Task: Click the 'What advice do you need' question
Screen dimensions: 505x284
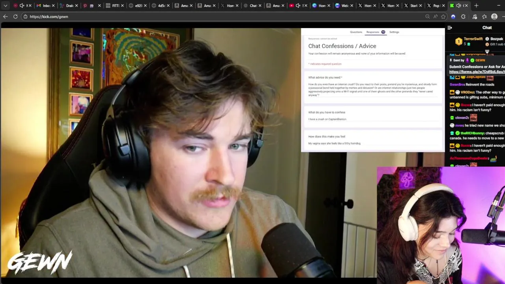Action: click(325, 77)
